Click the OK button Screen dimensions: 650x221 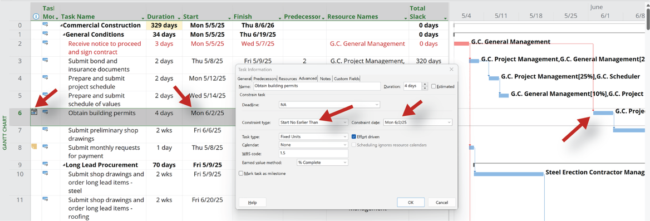click(410, 202)
